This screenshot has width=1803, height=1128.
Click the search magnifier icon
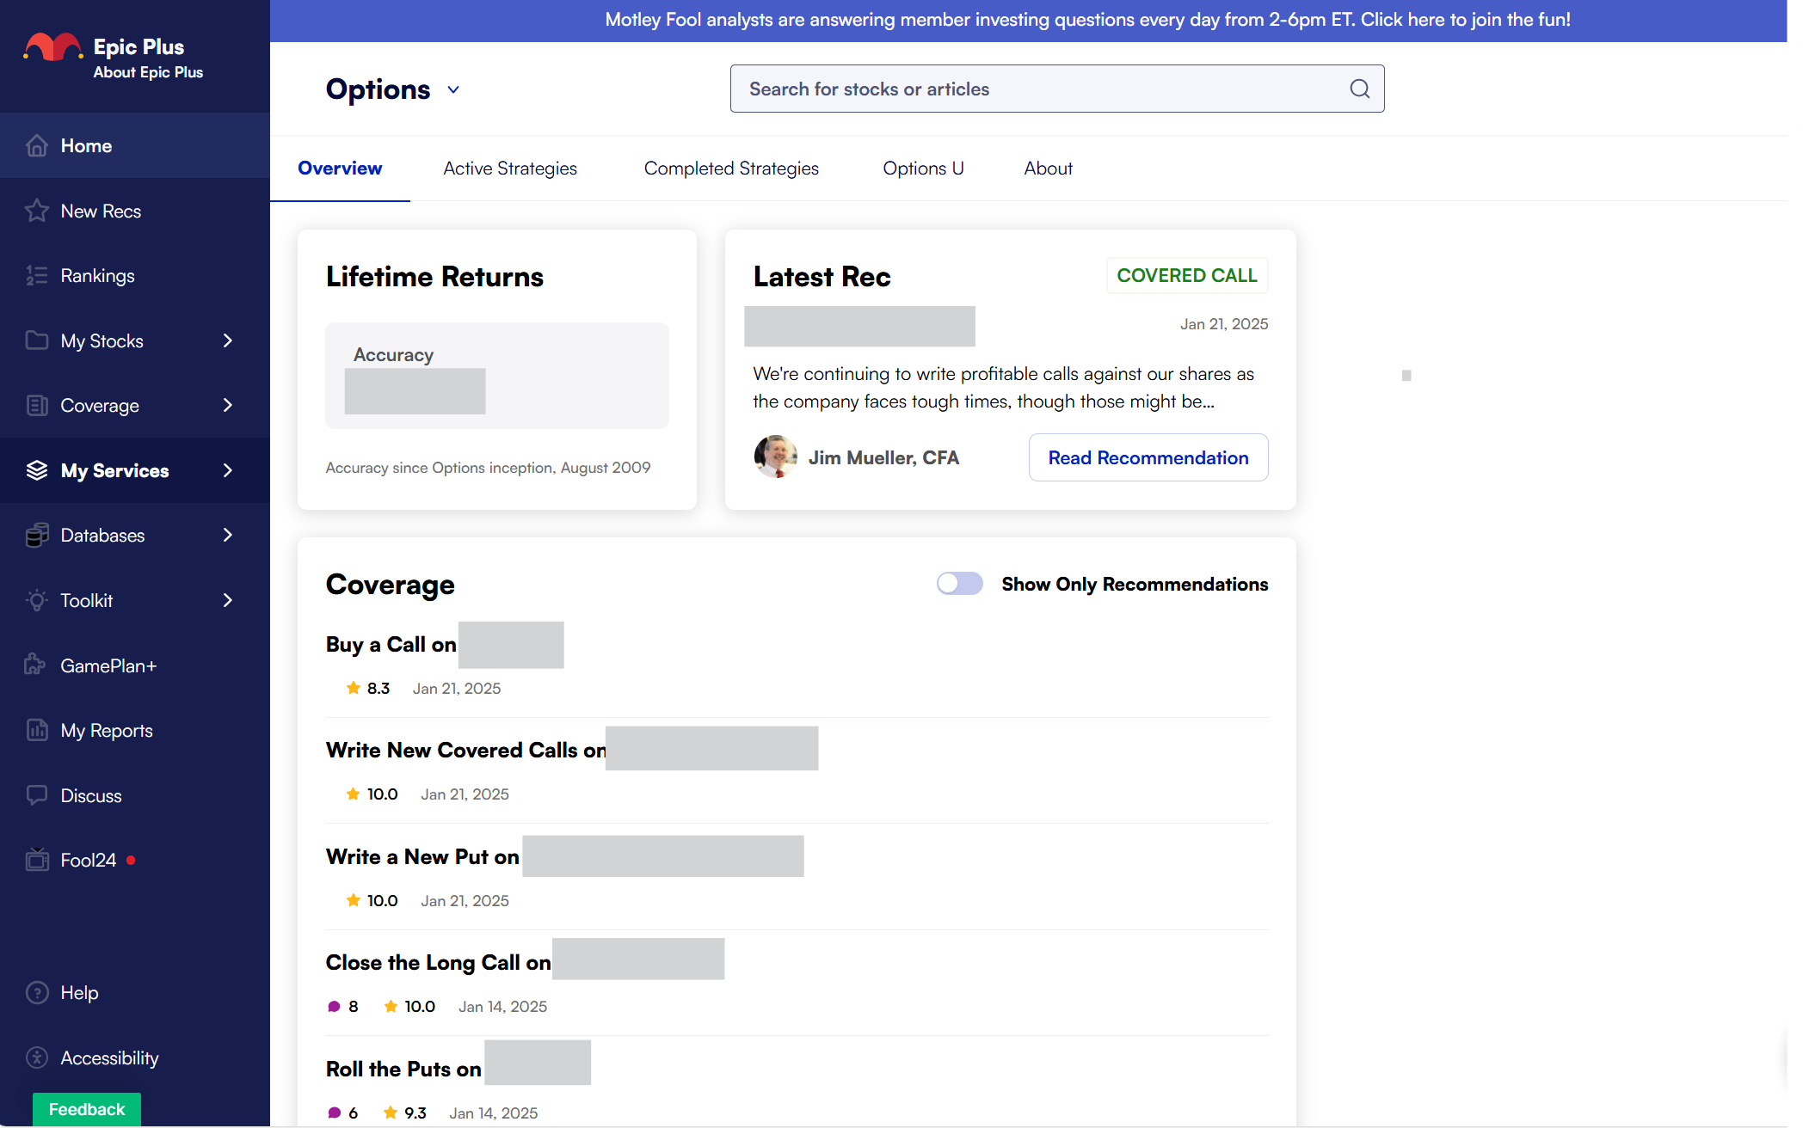pyautogui.click(x=1359, y=89)
